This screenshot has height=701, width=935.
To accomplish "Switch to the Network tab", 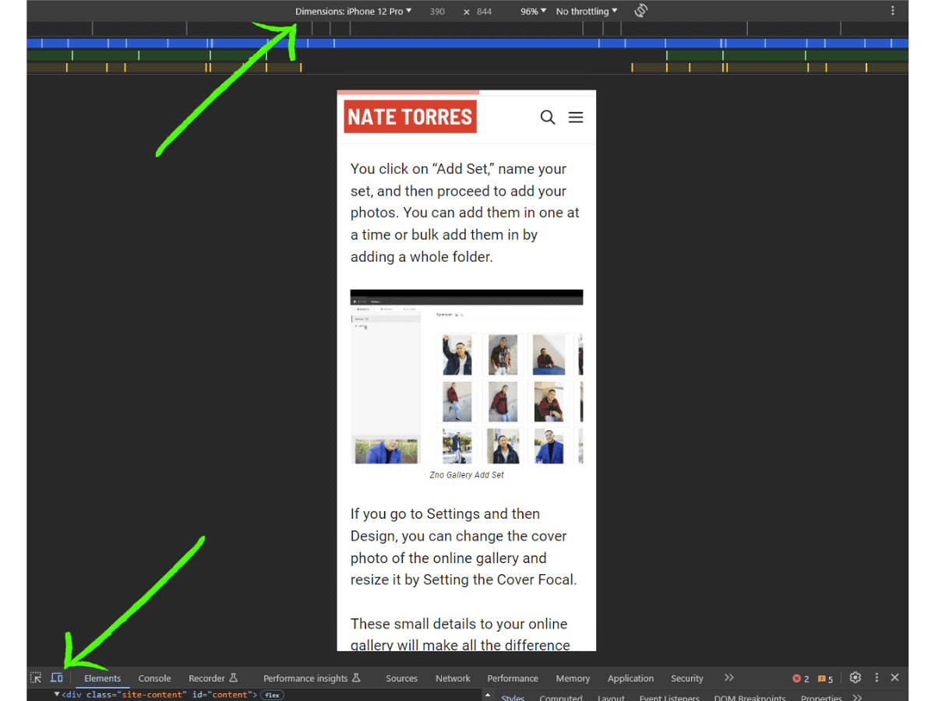I will point(453,678).
